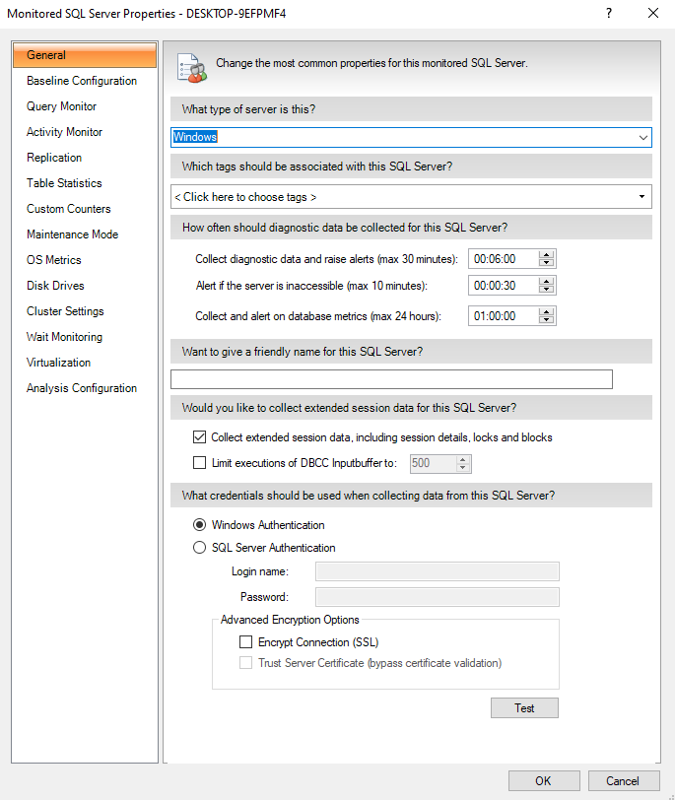Expand the server type dropdown

[643, 138]
